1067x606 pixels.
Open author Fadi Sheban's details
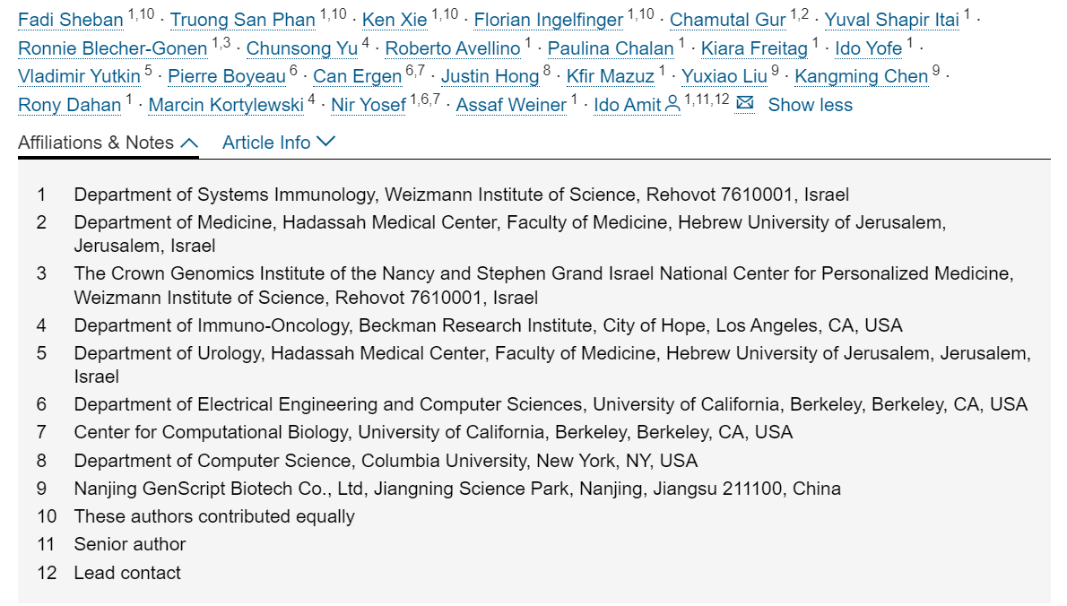(71, 20)
